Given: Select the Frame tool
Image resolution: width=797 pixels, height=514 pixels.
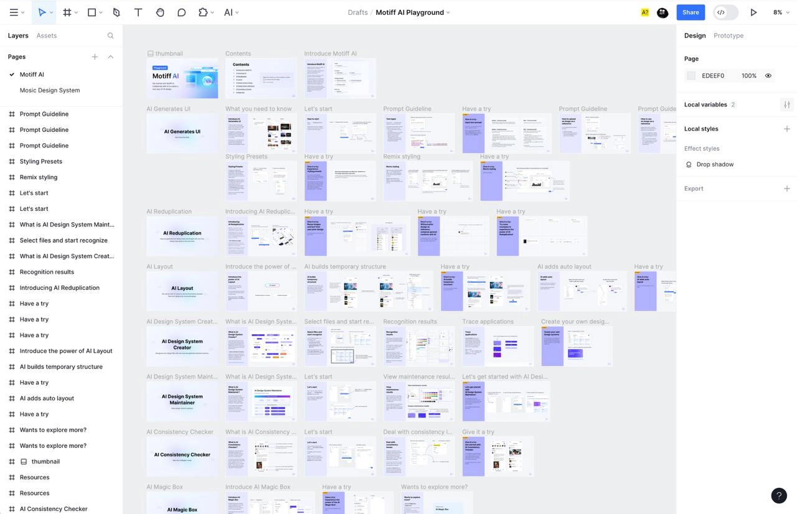Looking at the screenshot, I should click(x=67, y=12).
